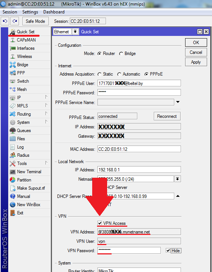Click the PPPoE User input field
The height and width of the screenshot is (272, 212).
(139, 83)
